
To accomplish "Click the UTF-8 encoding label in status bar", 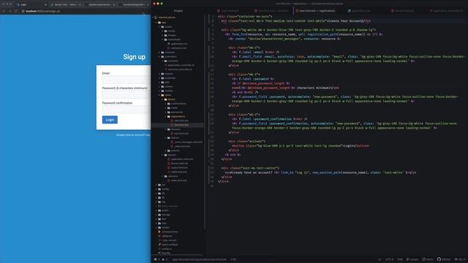I will [389, 259].
